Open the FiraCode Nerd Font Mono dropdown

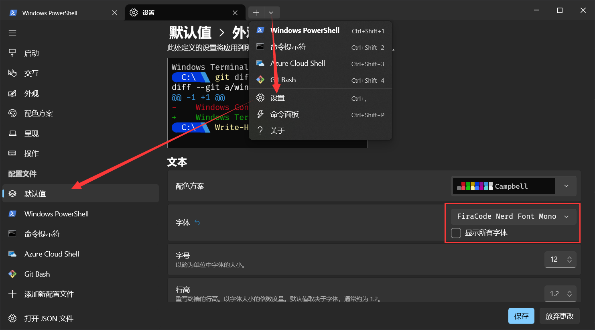click(x=514, y=216)
